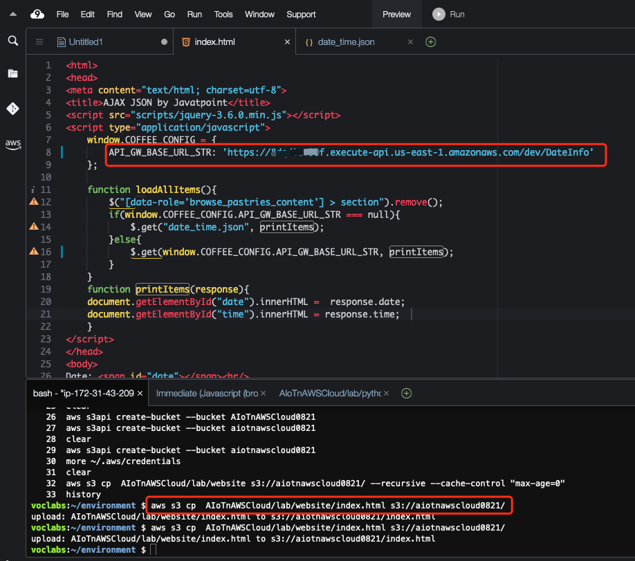Click line number 8 in the gutter
The image size is (635, 561).
48,152
